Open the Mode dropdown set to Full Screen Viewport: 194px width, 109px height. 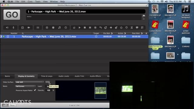tap(25, 86)
